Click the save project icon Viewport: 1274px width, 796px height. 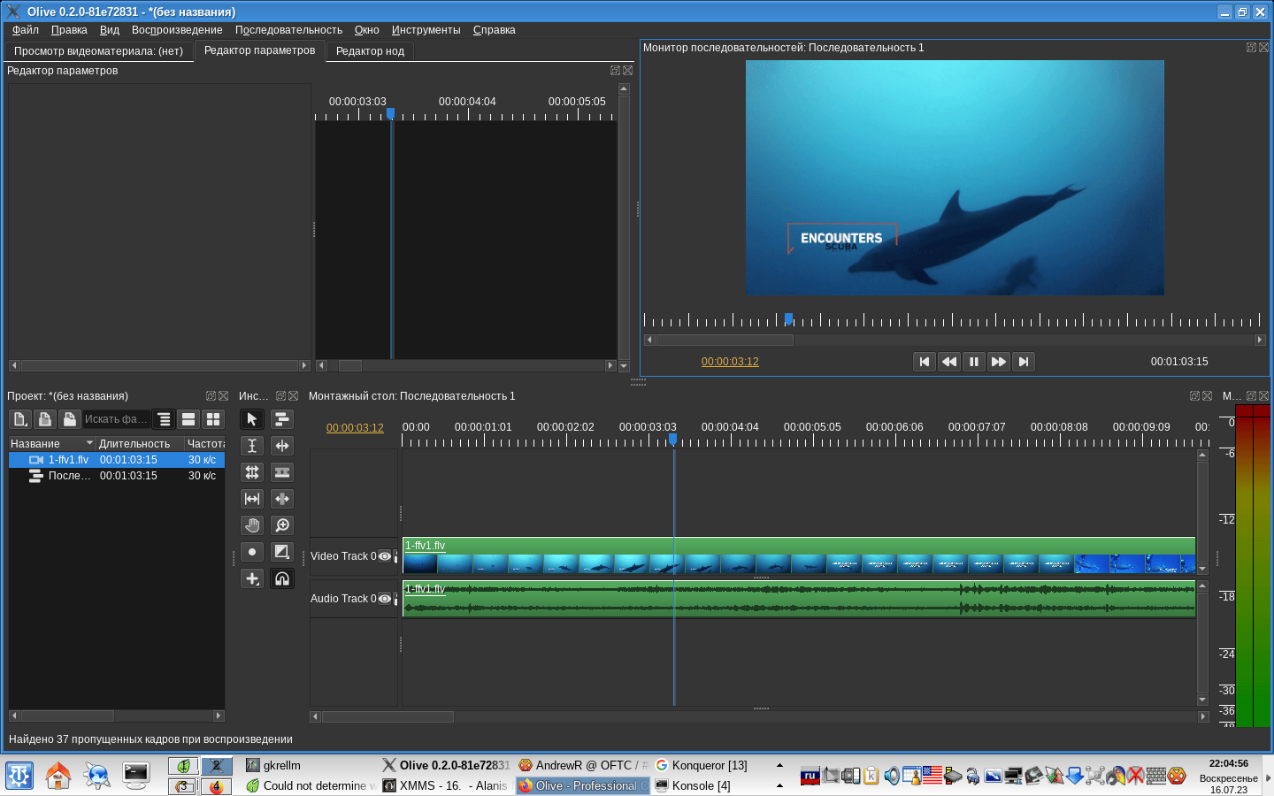[69, 419]
